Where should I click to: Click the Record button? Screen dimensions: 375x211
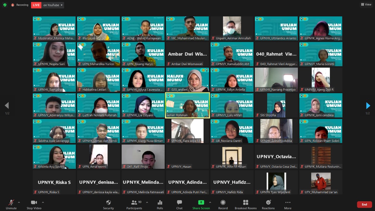[223, 205]
